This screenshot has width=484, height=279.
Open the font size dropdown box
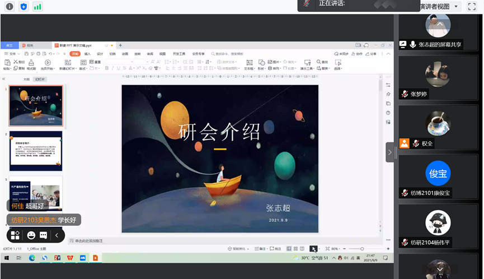[142, 62]
